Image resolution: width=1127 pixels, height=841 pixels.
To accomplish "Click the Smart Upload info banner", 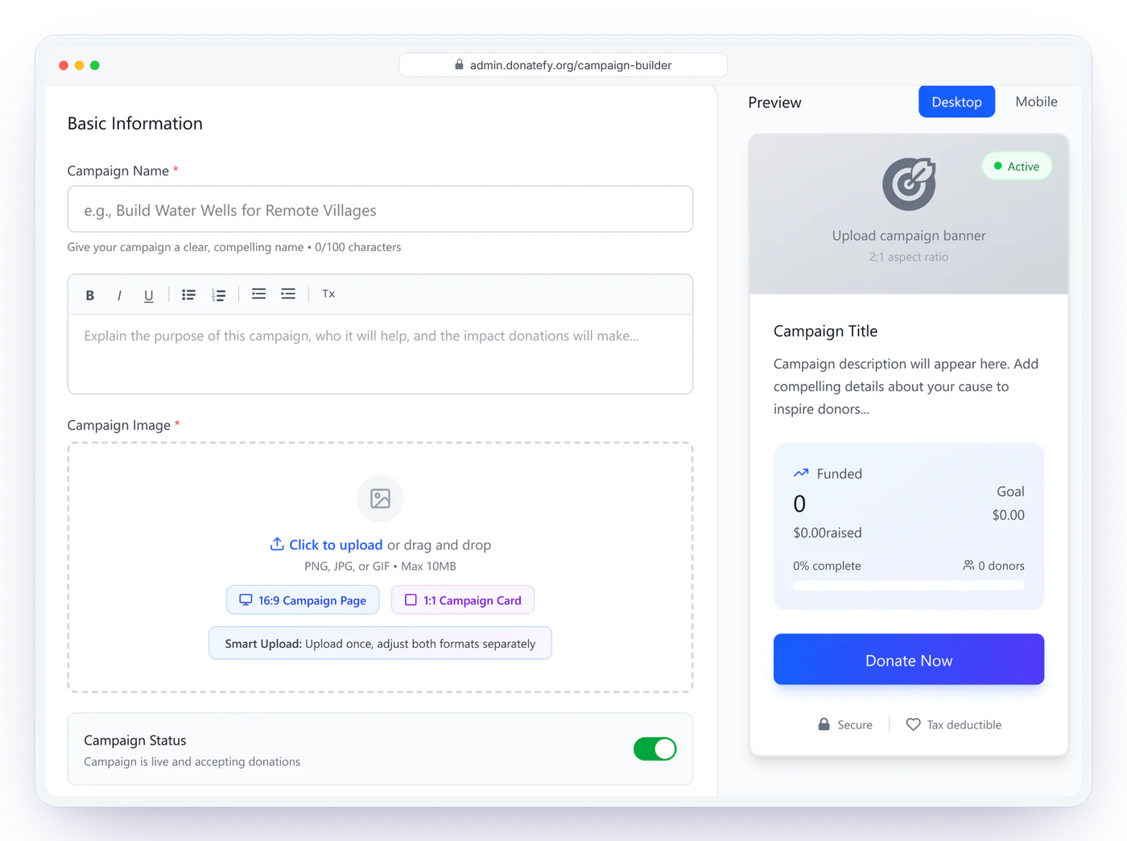I will [x=380, y=643].
